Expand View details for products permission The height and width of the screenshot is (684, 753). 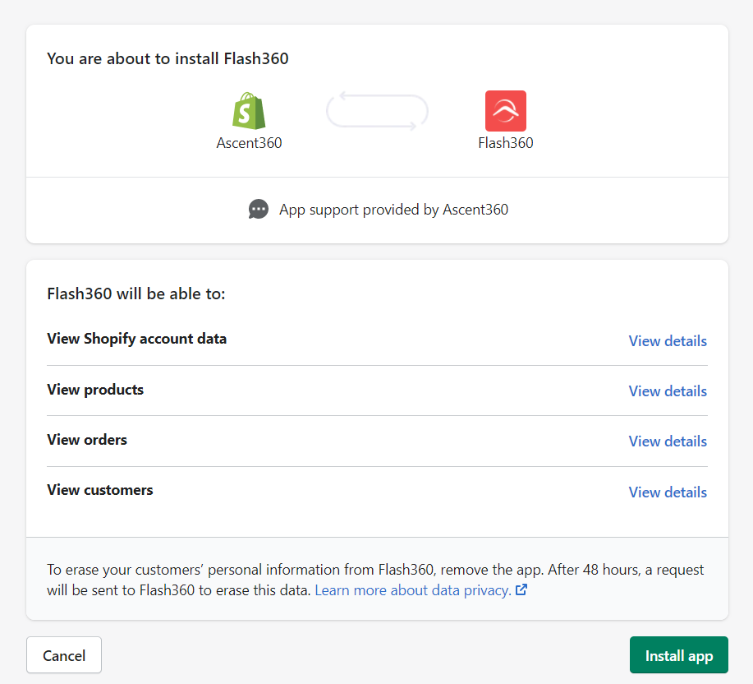point(667,391)
